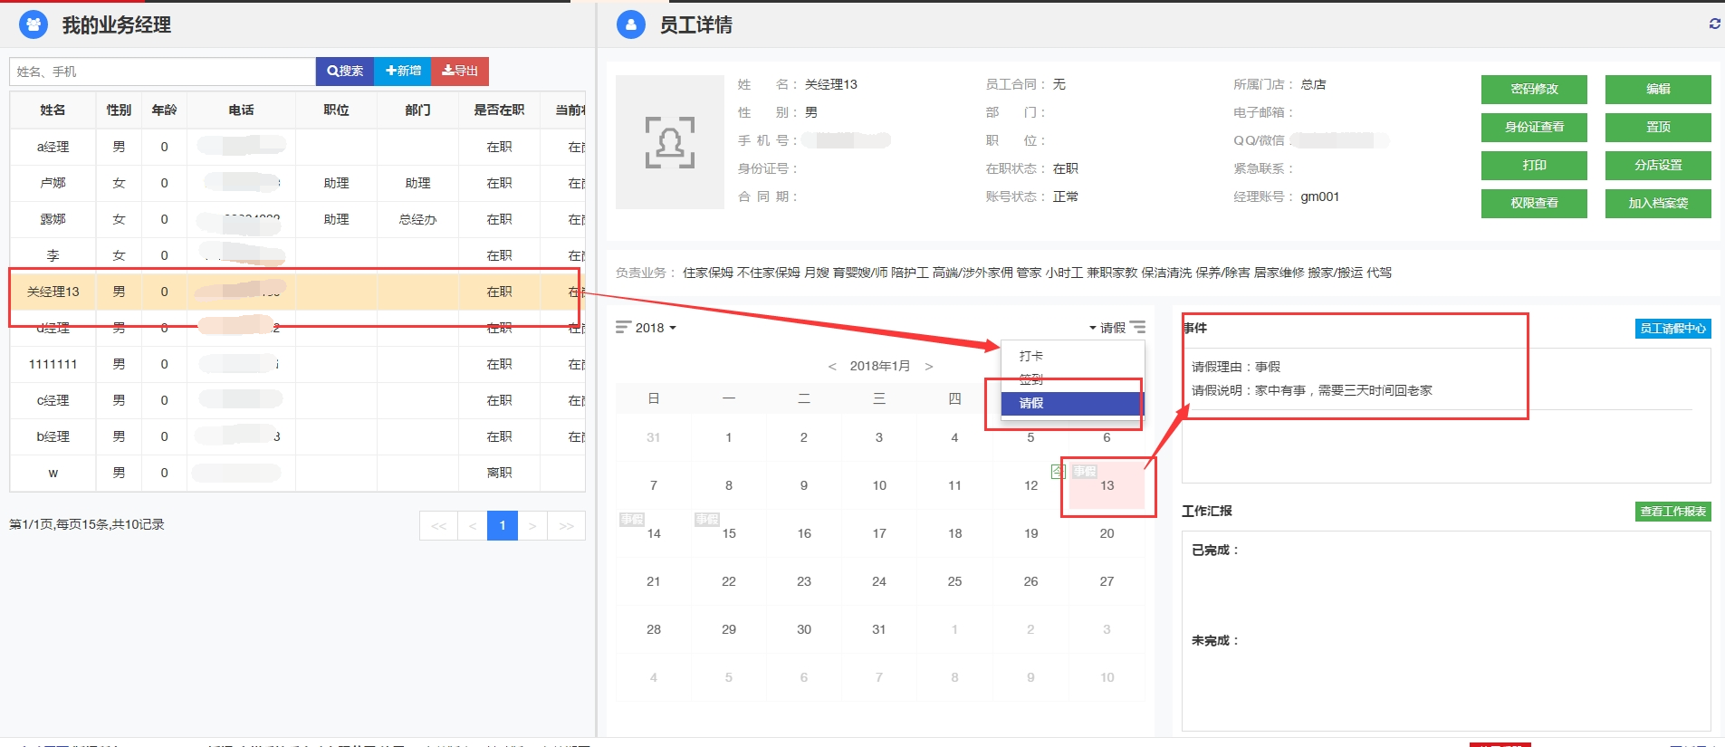Click the 加入档案袋 button
1725x747 pixels.
(1658, 203)
